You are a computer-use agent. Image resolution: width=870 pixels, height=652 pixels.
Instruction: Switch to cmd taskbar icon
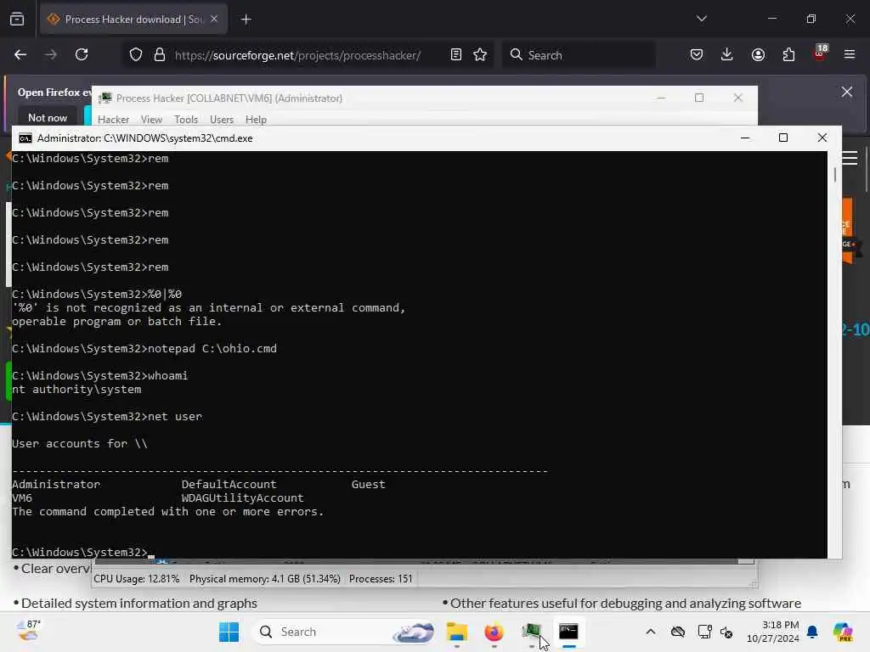point(568,632)
